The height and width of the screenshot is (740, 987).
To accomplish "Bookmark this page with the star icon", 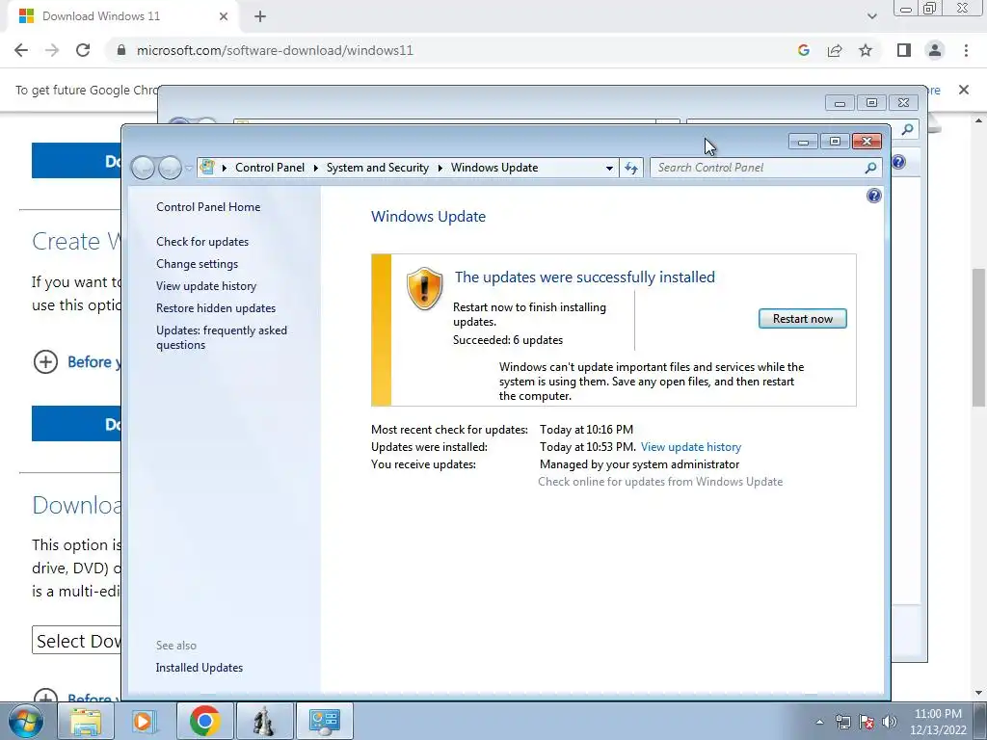I will 866,50.
